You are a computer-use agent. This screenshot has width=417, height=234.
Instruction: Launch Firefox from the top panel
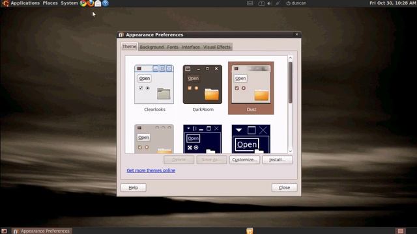click(91, 3)
